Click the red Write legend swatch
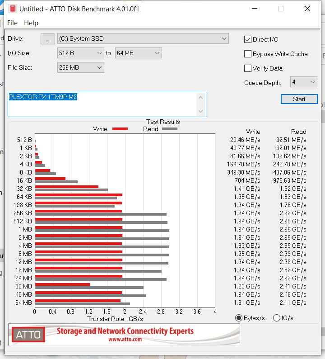 [x=120, y=129]
